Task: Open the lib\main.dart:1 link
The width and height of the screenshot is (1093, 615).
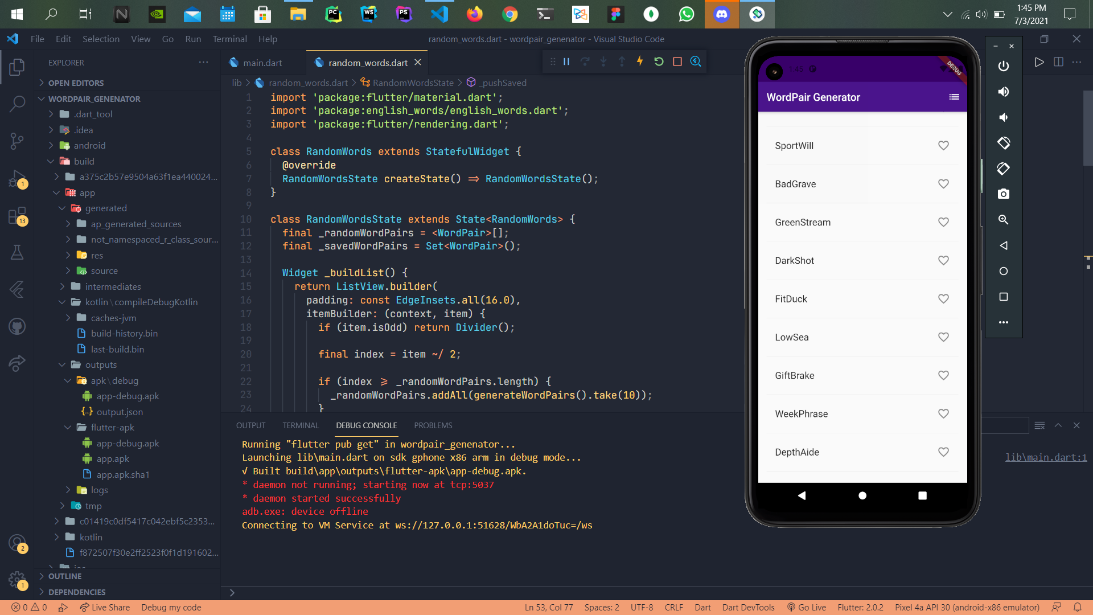Action: click(x=1046, y=457)
